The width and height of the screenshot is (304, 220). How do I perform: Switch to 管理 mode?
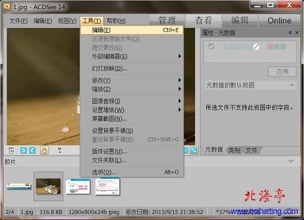click(x=167, y=21)
